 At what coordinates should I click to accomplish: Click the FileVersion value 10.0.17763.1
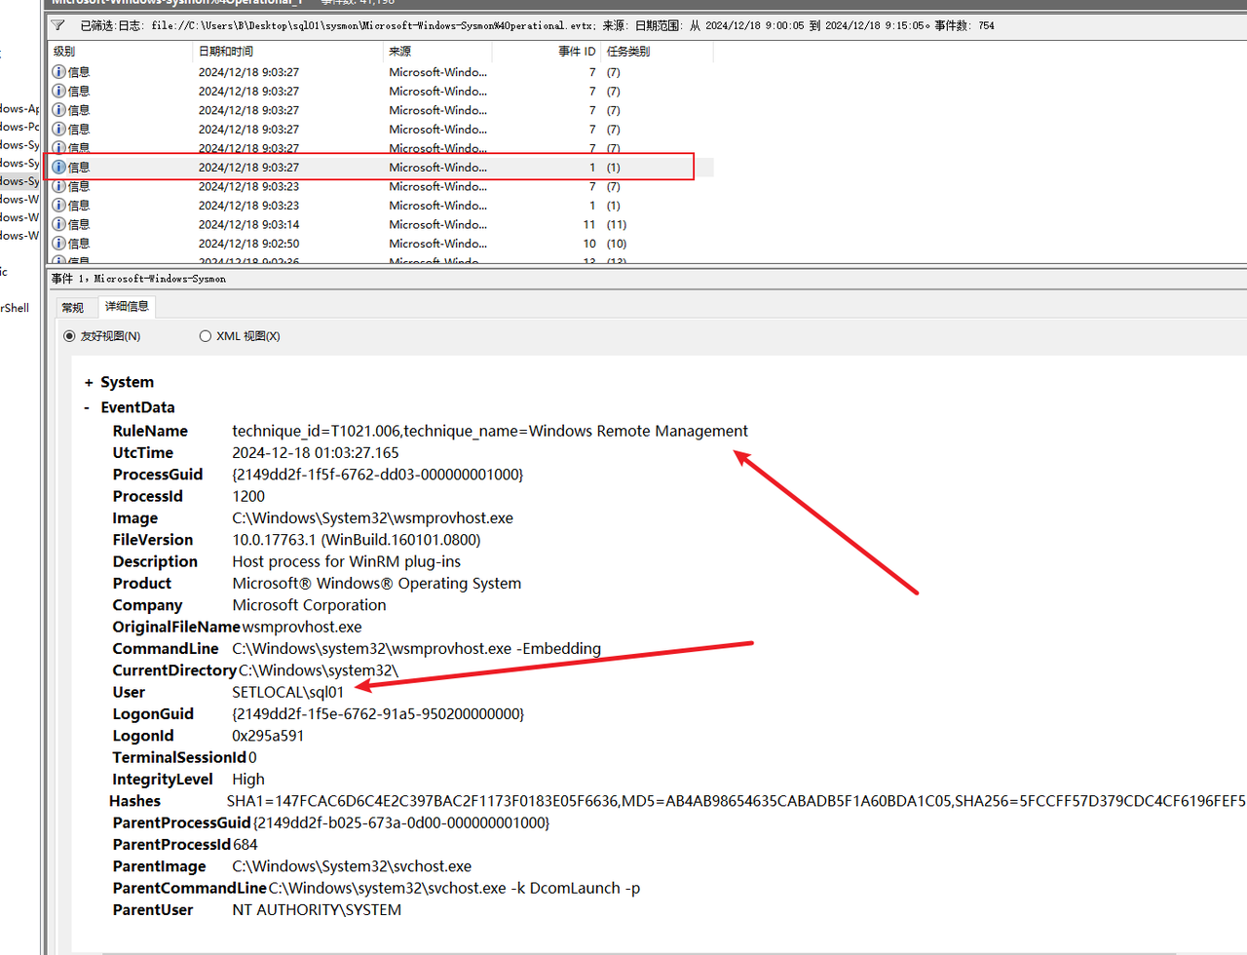pyautogui.click(x=357, y=540)
